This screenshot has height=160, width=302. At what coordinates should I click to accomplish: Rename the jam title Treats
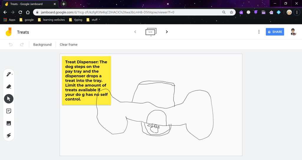click(23, 32)
